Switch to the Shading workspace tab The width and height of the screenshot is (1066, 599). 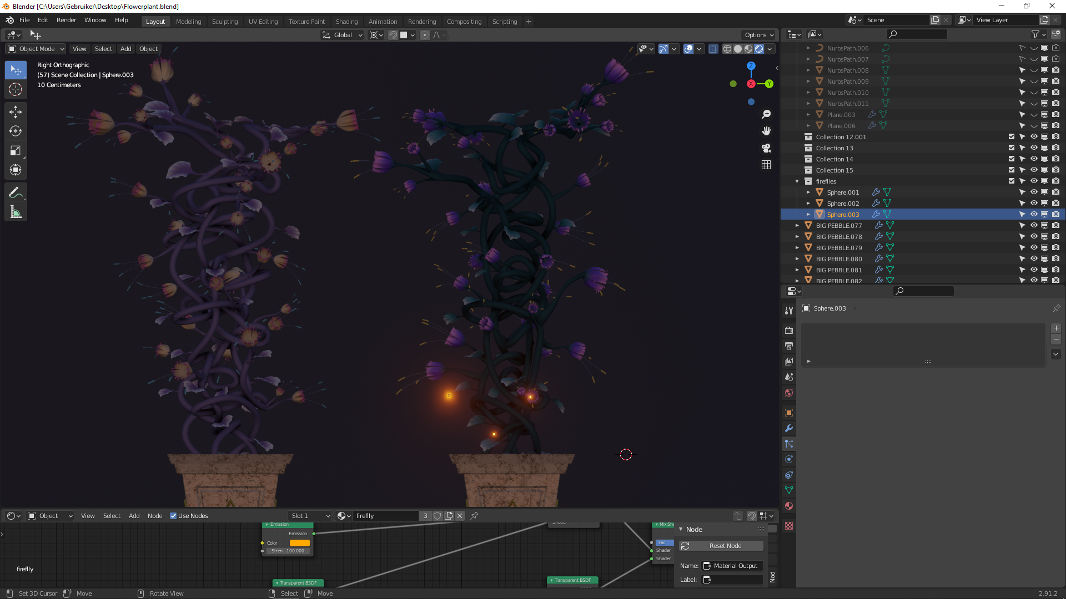(346, 22)
